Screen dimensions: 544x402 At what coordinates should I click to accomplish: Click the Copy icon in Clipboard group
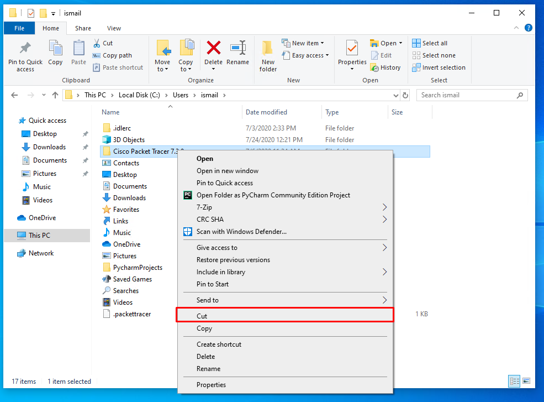point(56,48)
